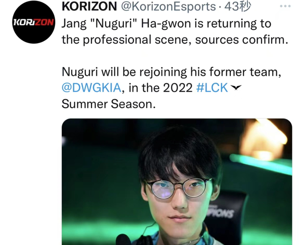Click the KORIZON round profile avatar
Image resolution: width=304 pixels, height=245 pixels.
click(34, 22)
